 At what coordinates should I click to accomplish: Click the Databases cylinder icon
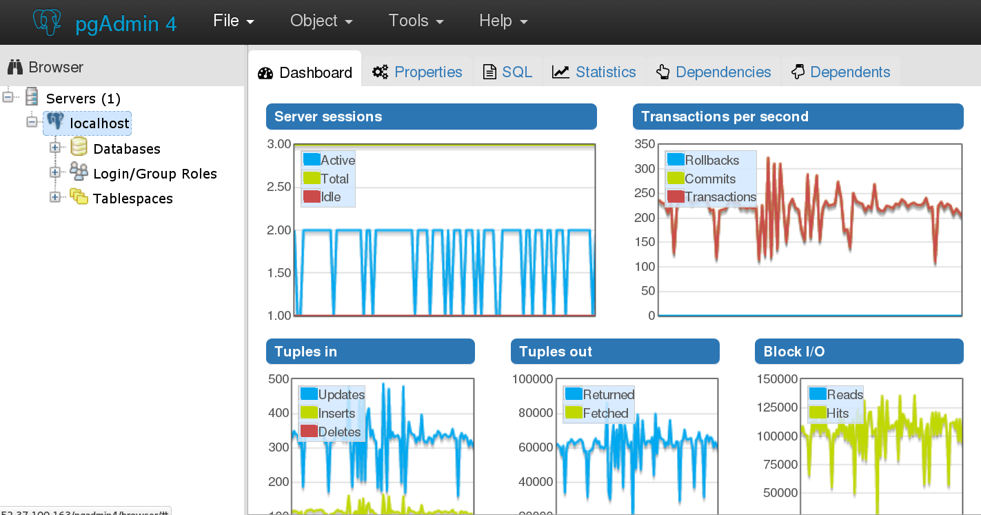click(x=78, y=148)
